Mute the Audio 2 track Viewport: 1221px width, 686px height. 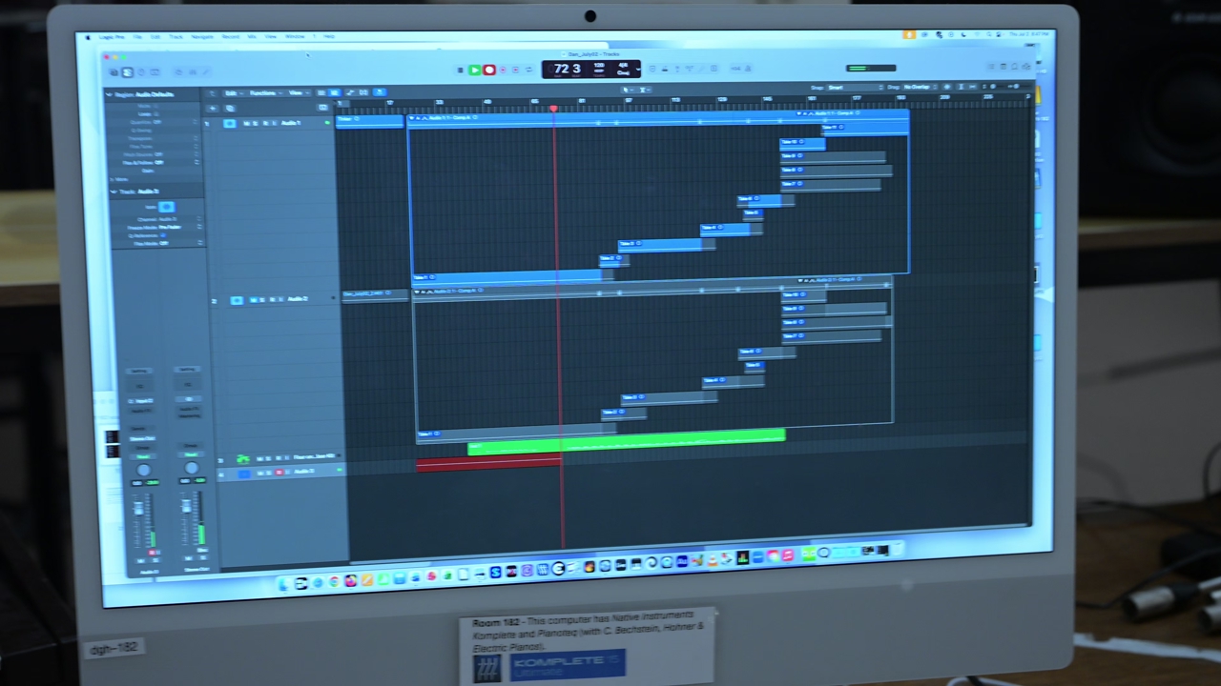(x=254, y=300)
